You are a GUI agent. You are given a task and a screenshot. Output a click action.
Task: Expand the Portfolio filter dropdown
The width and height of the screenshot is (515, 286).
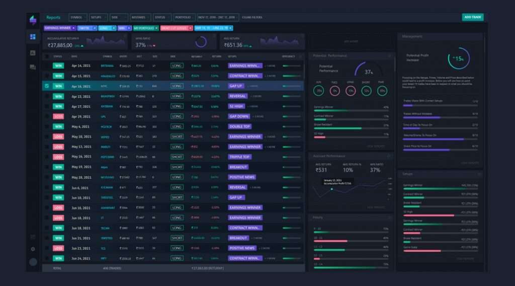pyautogui.click(x=184, y=18)
